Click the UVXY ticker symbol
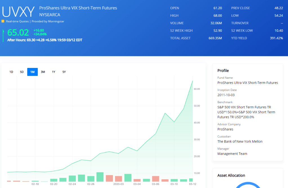This screenshot has width=288, height=188. pyautogui.click(x=18, y=12)
